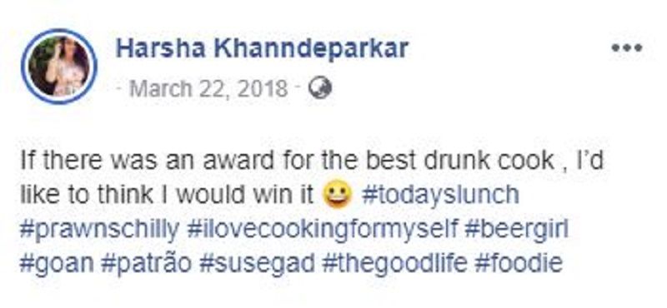Viewport: 667px width, 308px height.
Task: Visit the #goan hashtag page
Action: click(x=57, y=263)
